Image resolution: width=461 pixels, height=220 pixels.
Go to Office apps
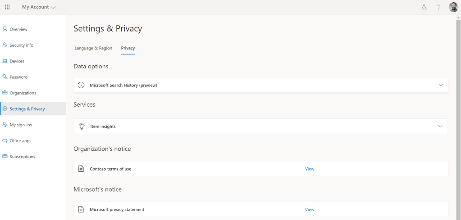20,141
